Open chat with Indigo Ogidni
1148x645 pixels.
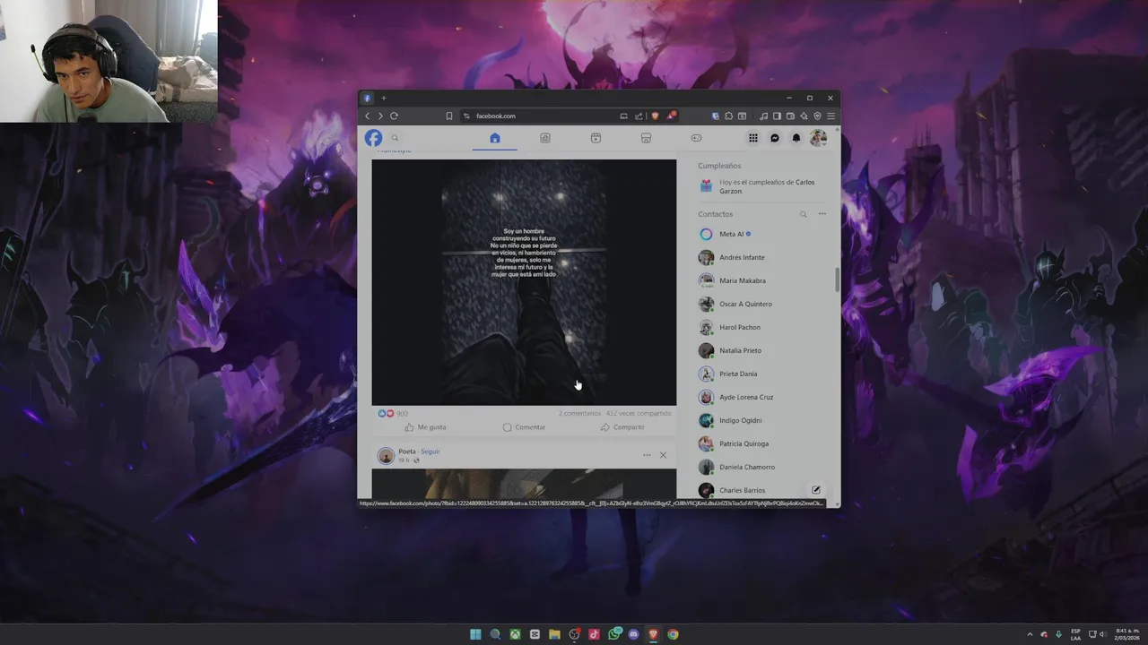pos(762,420)
